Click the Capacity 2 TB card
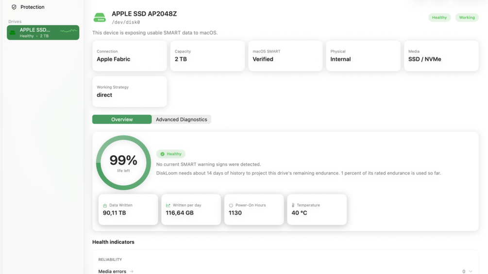Screen dimensions: 488x274 click(208, 56)
